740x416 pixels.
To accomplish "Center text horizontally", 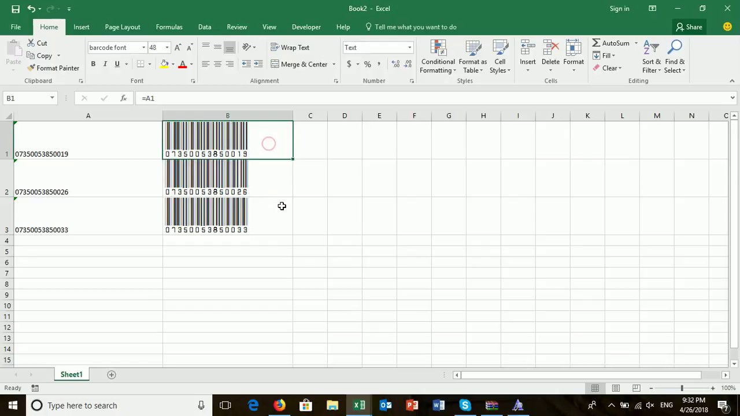I will point(217,64).
